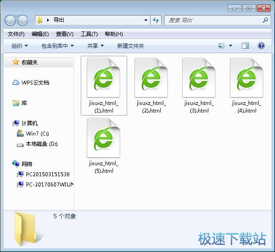Screen dimensions: 275x252
Task: Click the change view icon
Action: (x=221, y=46)
